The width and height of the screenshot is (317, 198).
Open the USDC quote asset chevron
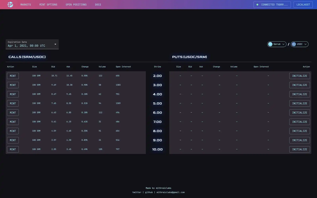click(305, 44)
